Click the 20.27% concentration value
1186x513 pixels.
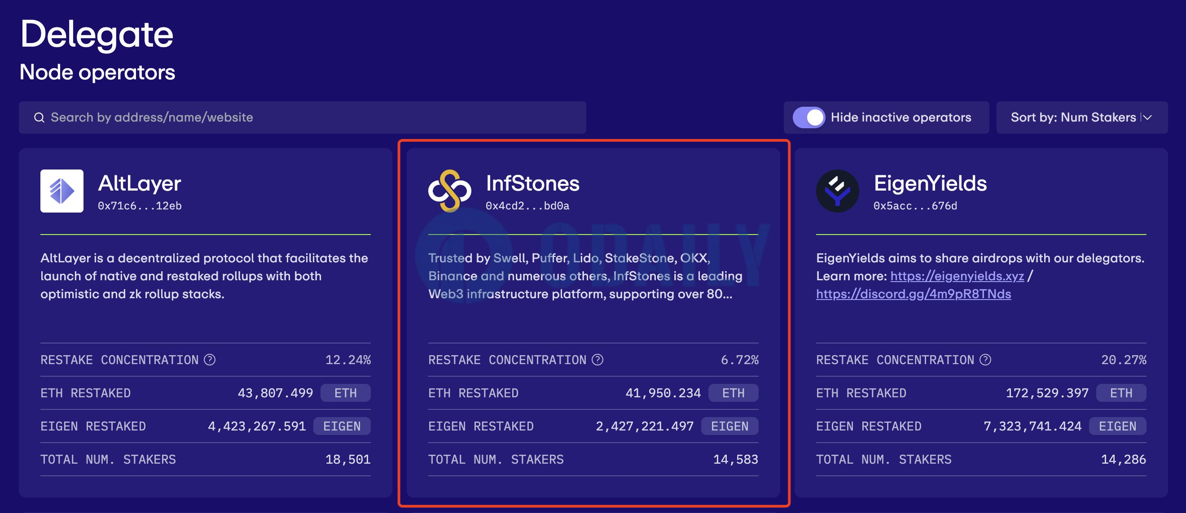(1124, 360)
